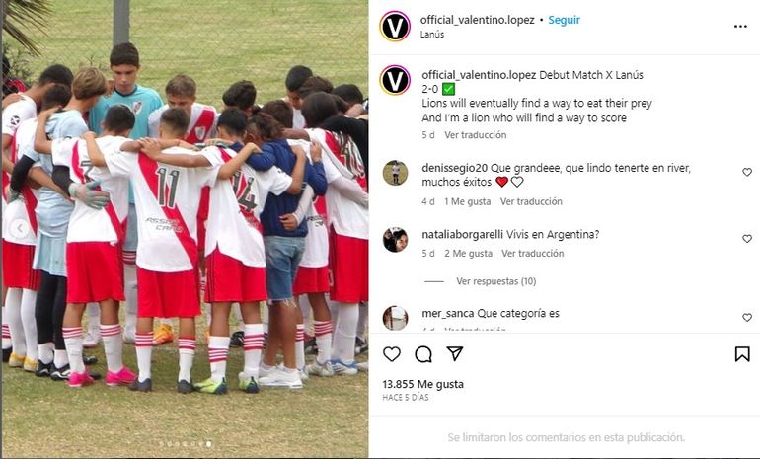
Task: Save post with the bookmark icon
Action: [x=742, y=354]
